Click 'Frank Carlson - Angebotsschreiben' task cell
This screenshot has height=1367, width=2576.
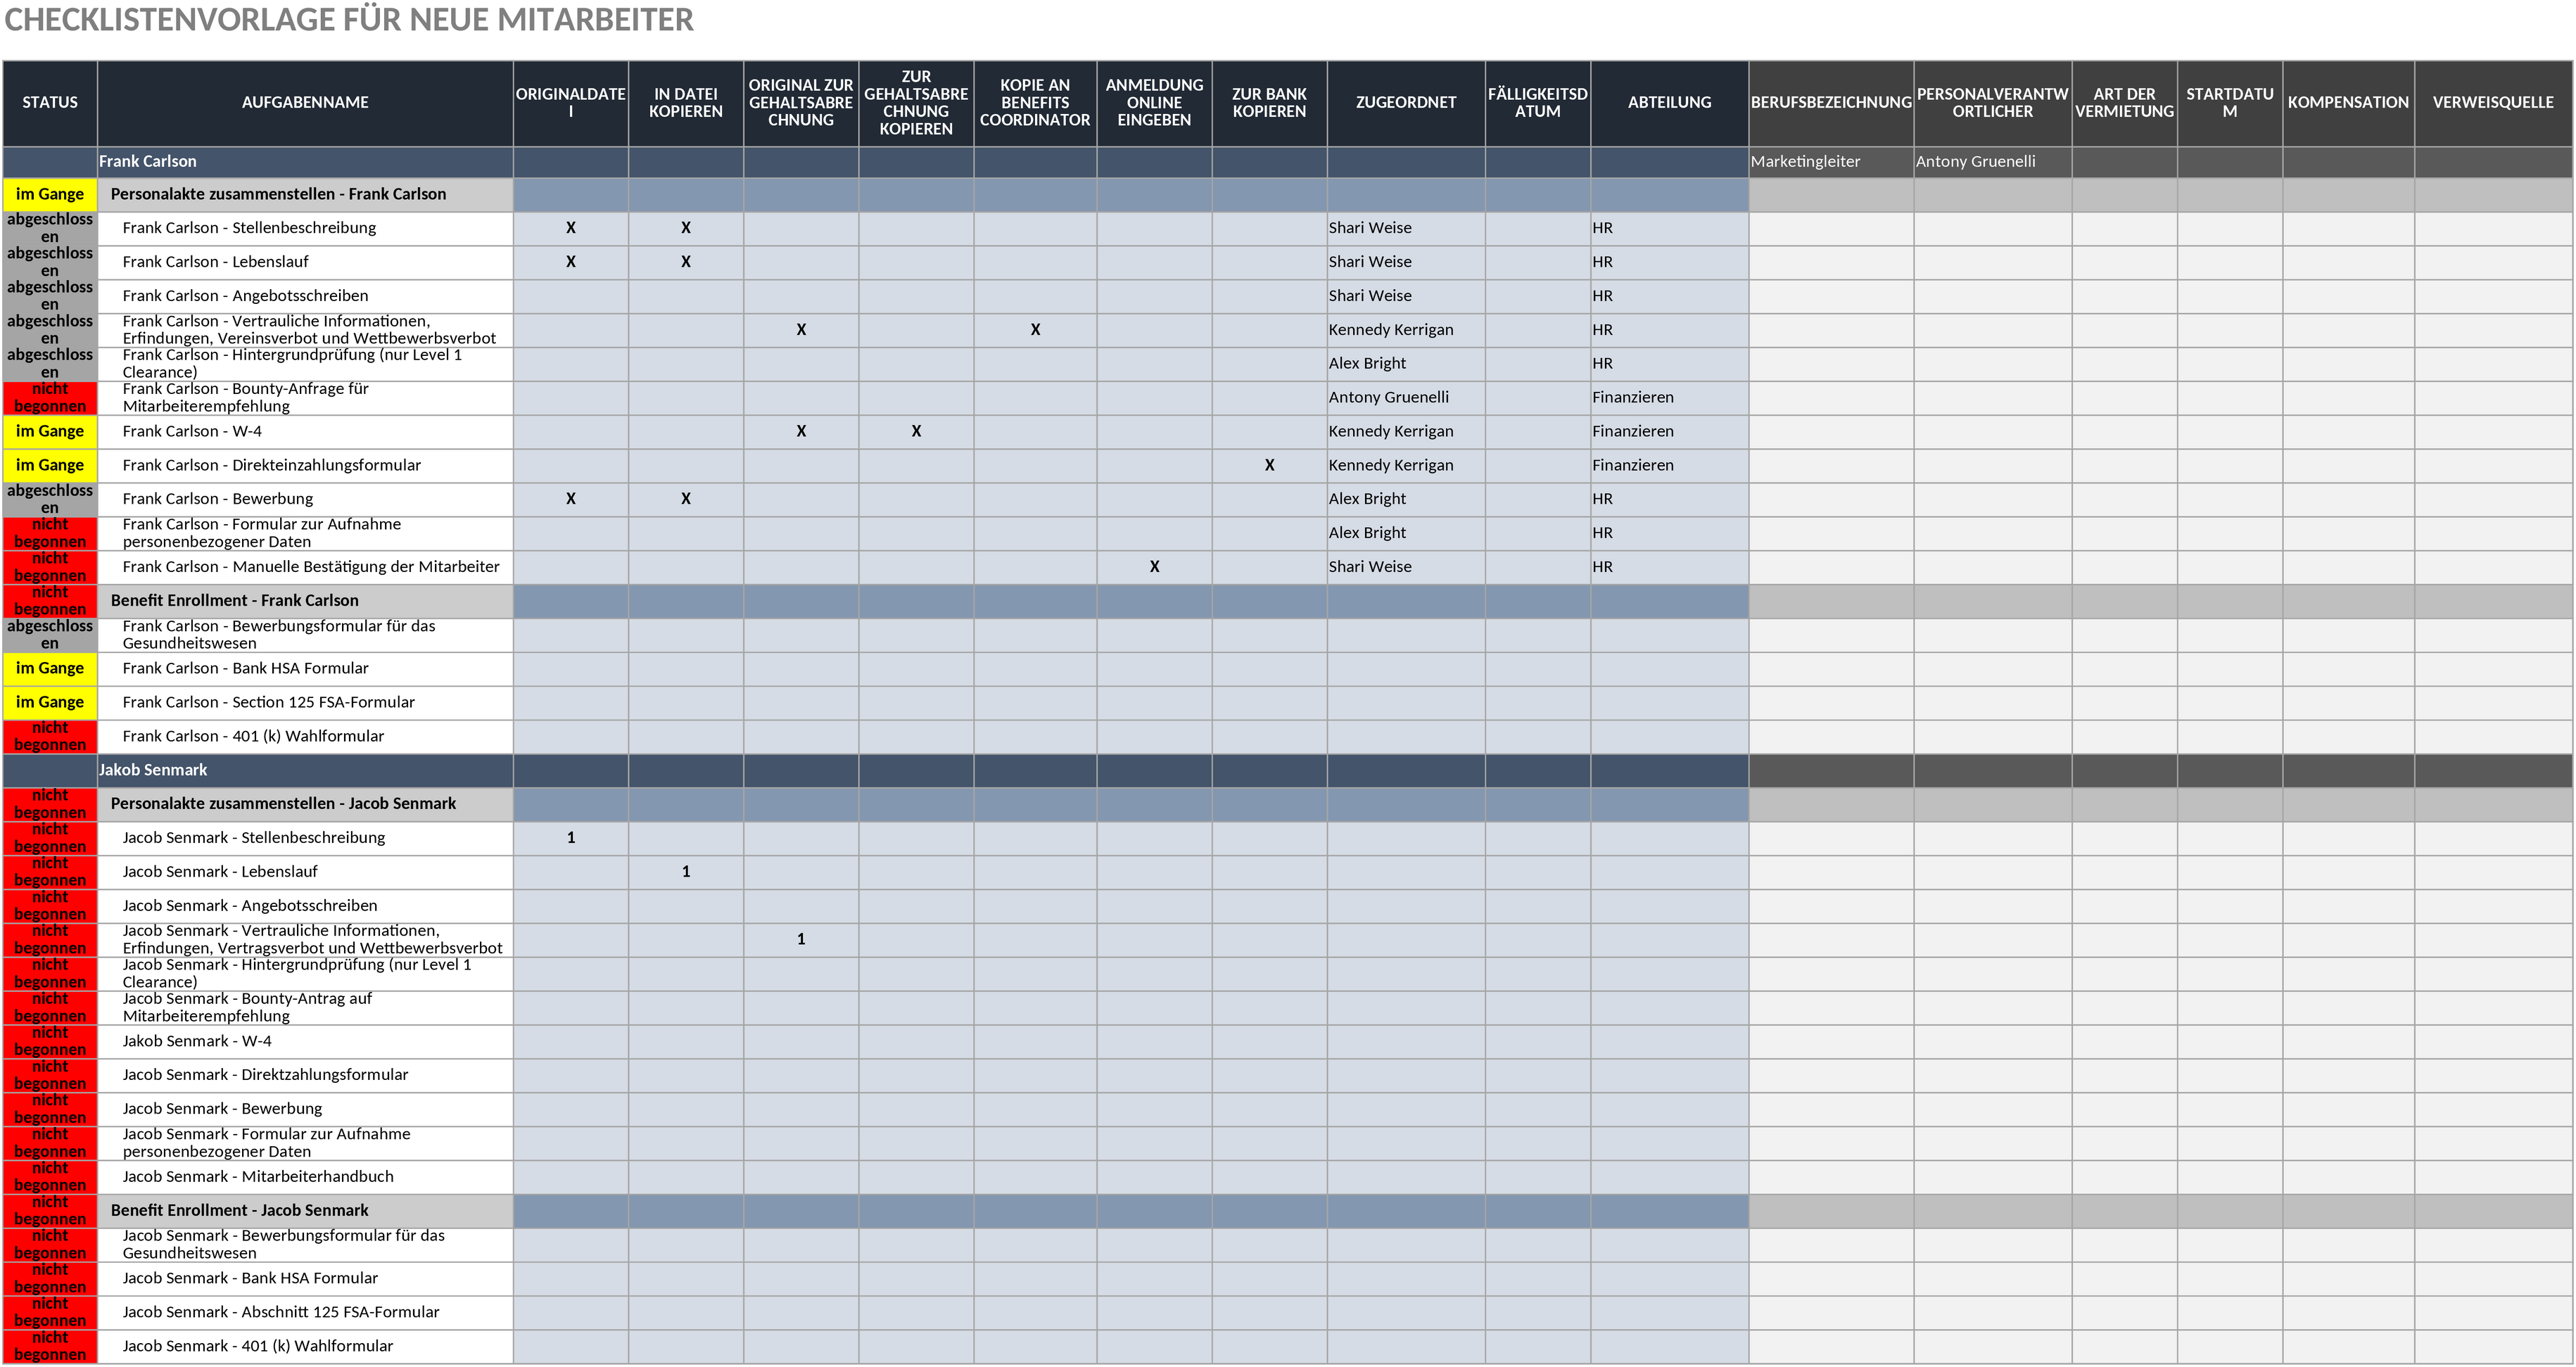[x=305, y=296]
